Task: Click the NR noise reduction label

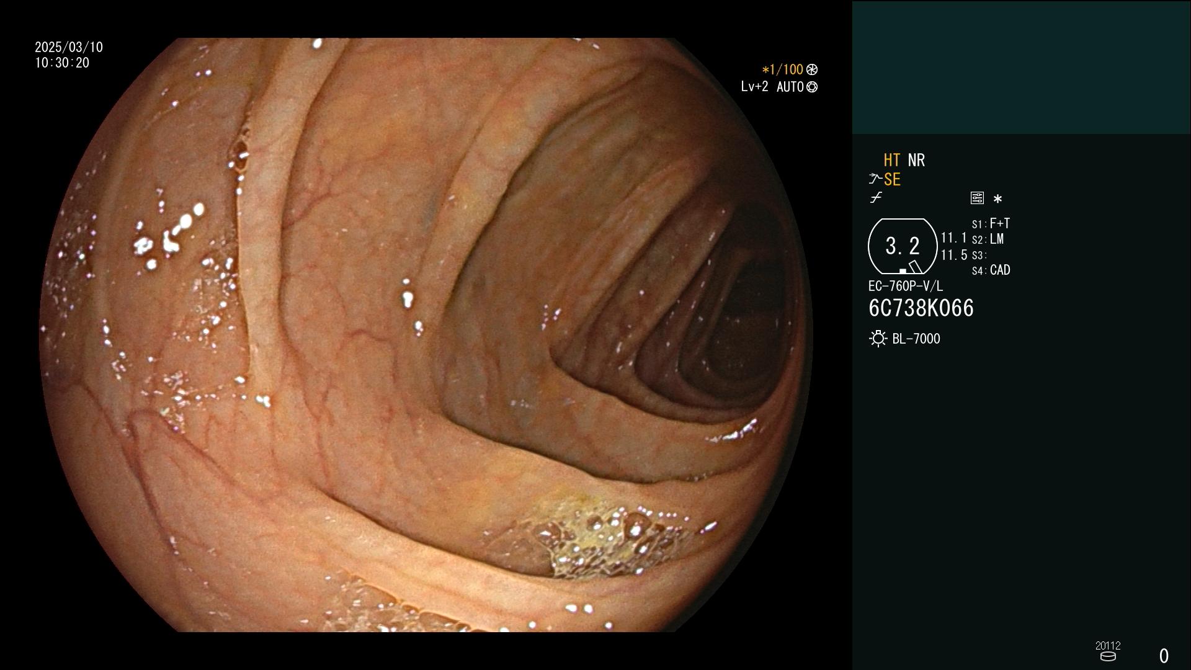Action: point(916,160)
